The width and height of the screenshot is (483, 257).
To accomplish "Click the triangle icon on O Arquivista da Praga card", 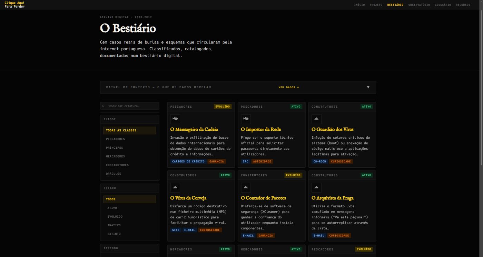I will [316, 188].
